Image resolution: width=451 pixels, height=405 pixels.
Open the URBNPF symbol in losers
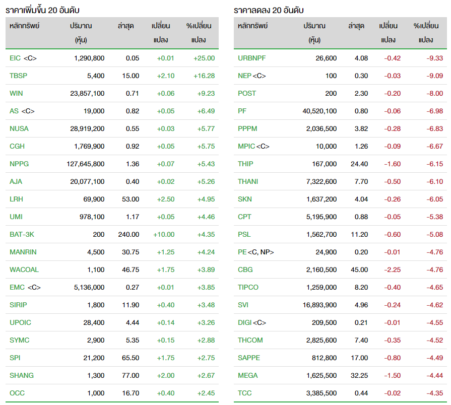pos(251,58)
